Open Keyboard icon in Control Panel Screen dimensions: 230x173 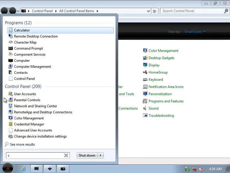point(145,80)
